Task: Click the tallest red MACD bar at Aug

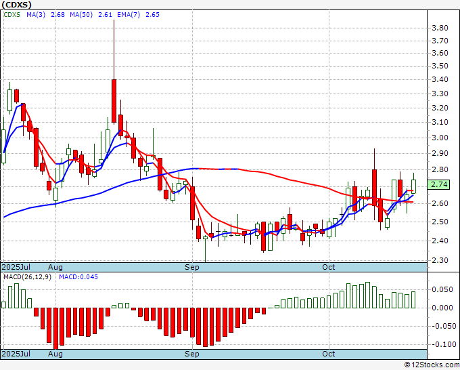Action: 55,329
